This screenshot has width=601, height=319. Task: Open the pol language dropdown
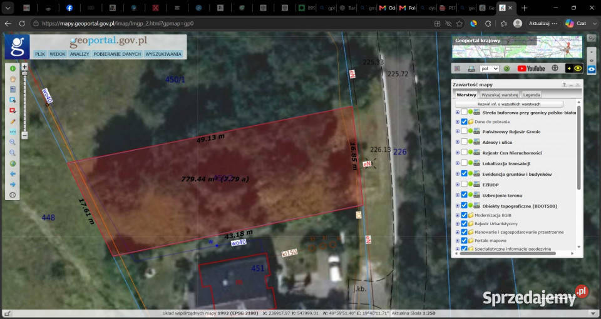490,69
